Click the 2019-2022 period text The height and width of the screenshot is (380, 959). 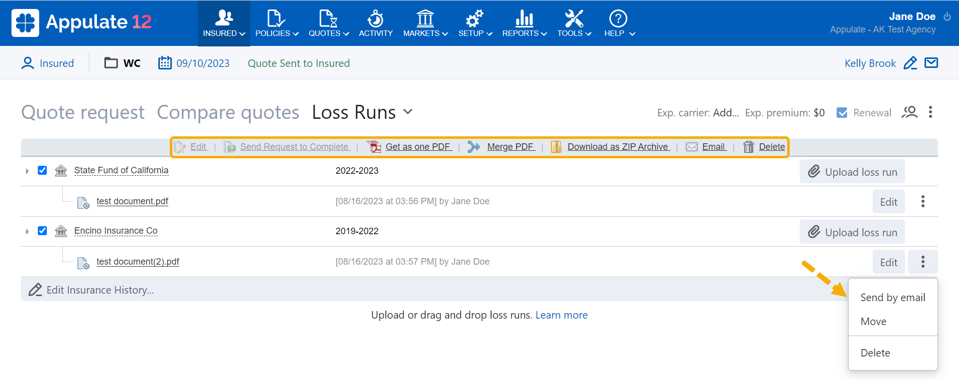(x=357, y=231)
